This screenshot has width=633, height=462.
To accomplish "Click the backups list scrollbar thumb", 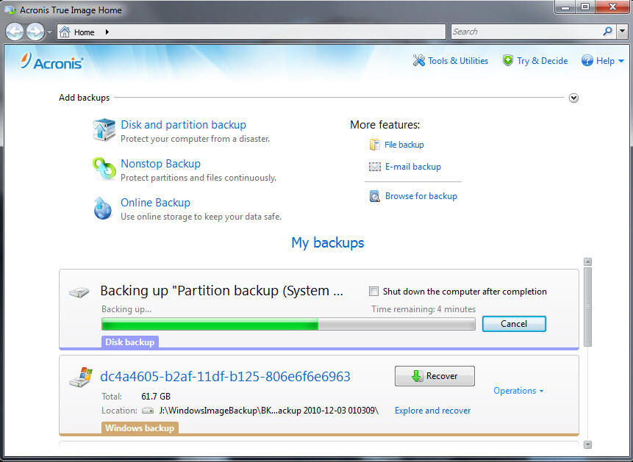I will tap(588, 307).
